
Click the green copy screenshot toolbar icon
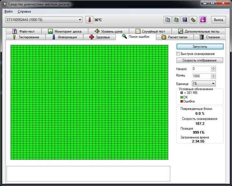[176, 20]
